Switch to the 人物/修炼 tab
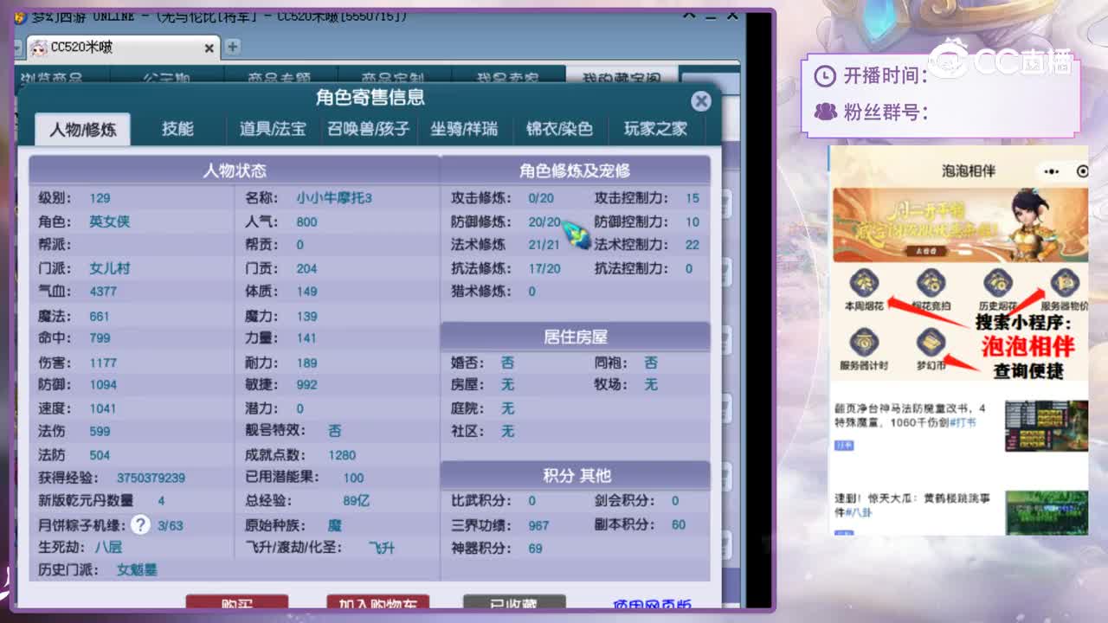This screenshot has height=623, width=1108. (x=83, y=130)
